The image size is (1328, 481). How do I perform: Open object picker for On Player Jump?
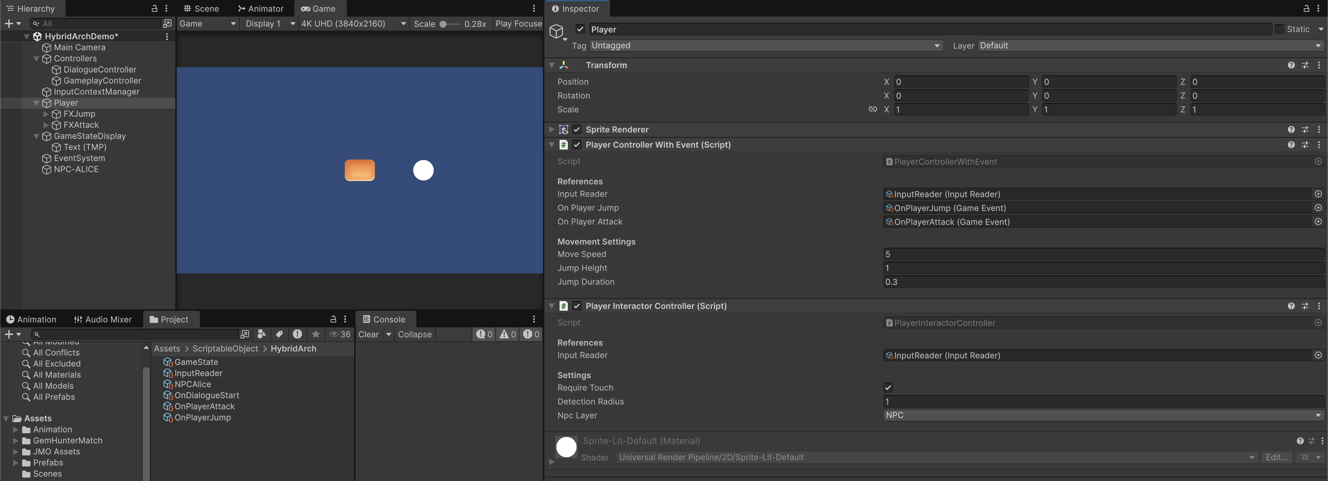click(x=1318, y=208)
